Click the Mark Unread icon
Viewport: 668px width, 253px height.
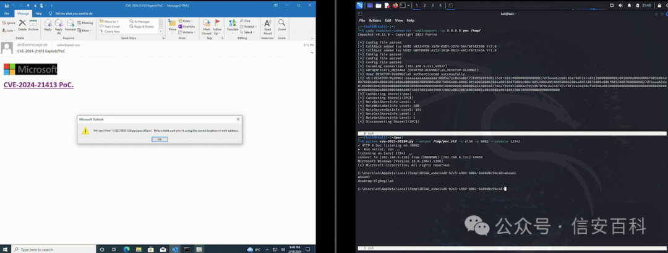coord(206,26)
